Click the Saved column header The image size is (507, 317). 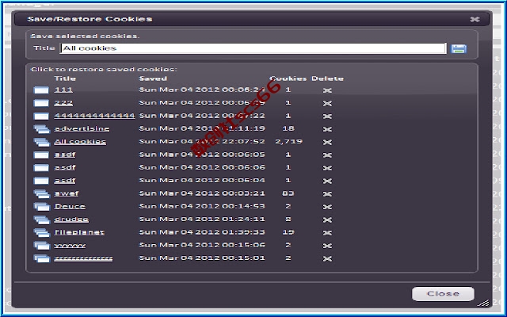153,78
